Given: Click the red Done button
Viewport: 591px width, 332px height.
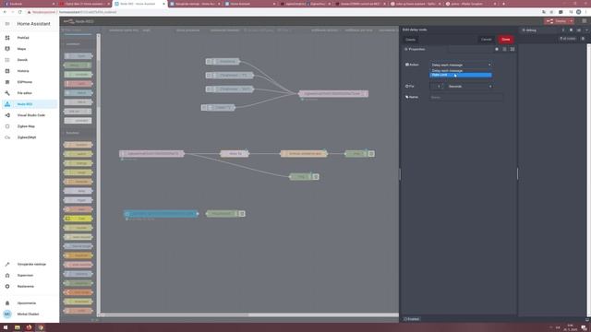Looking at the screenshot, I should click(506, 39).
